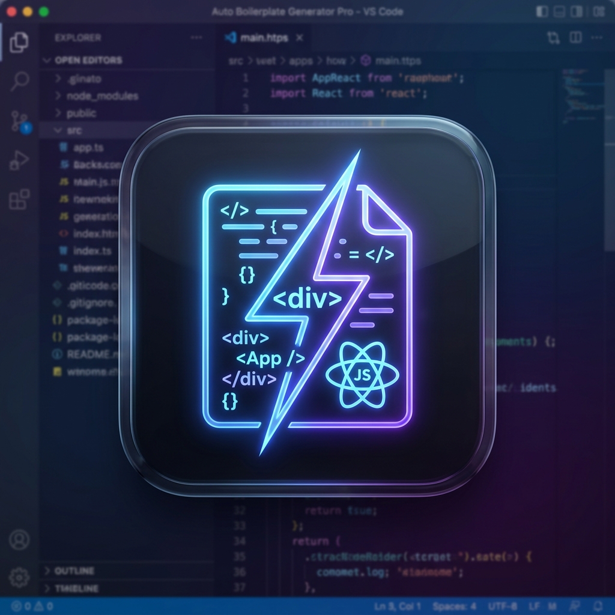The image size is (615, 615).
Task: Expand the TIMELINE section
Action: (x=47, y=589)
